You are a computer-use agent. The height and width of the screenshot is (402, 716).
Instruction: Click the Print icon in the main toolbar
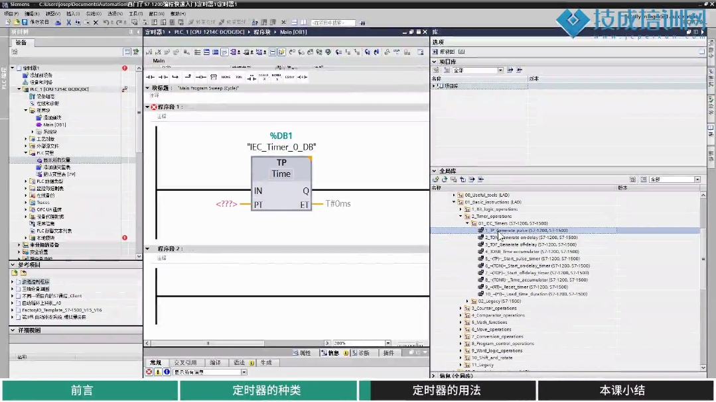pos(58,22)
